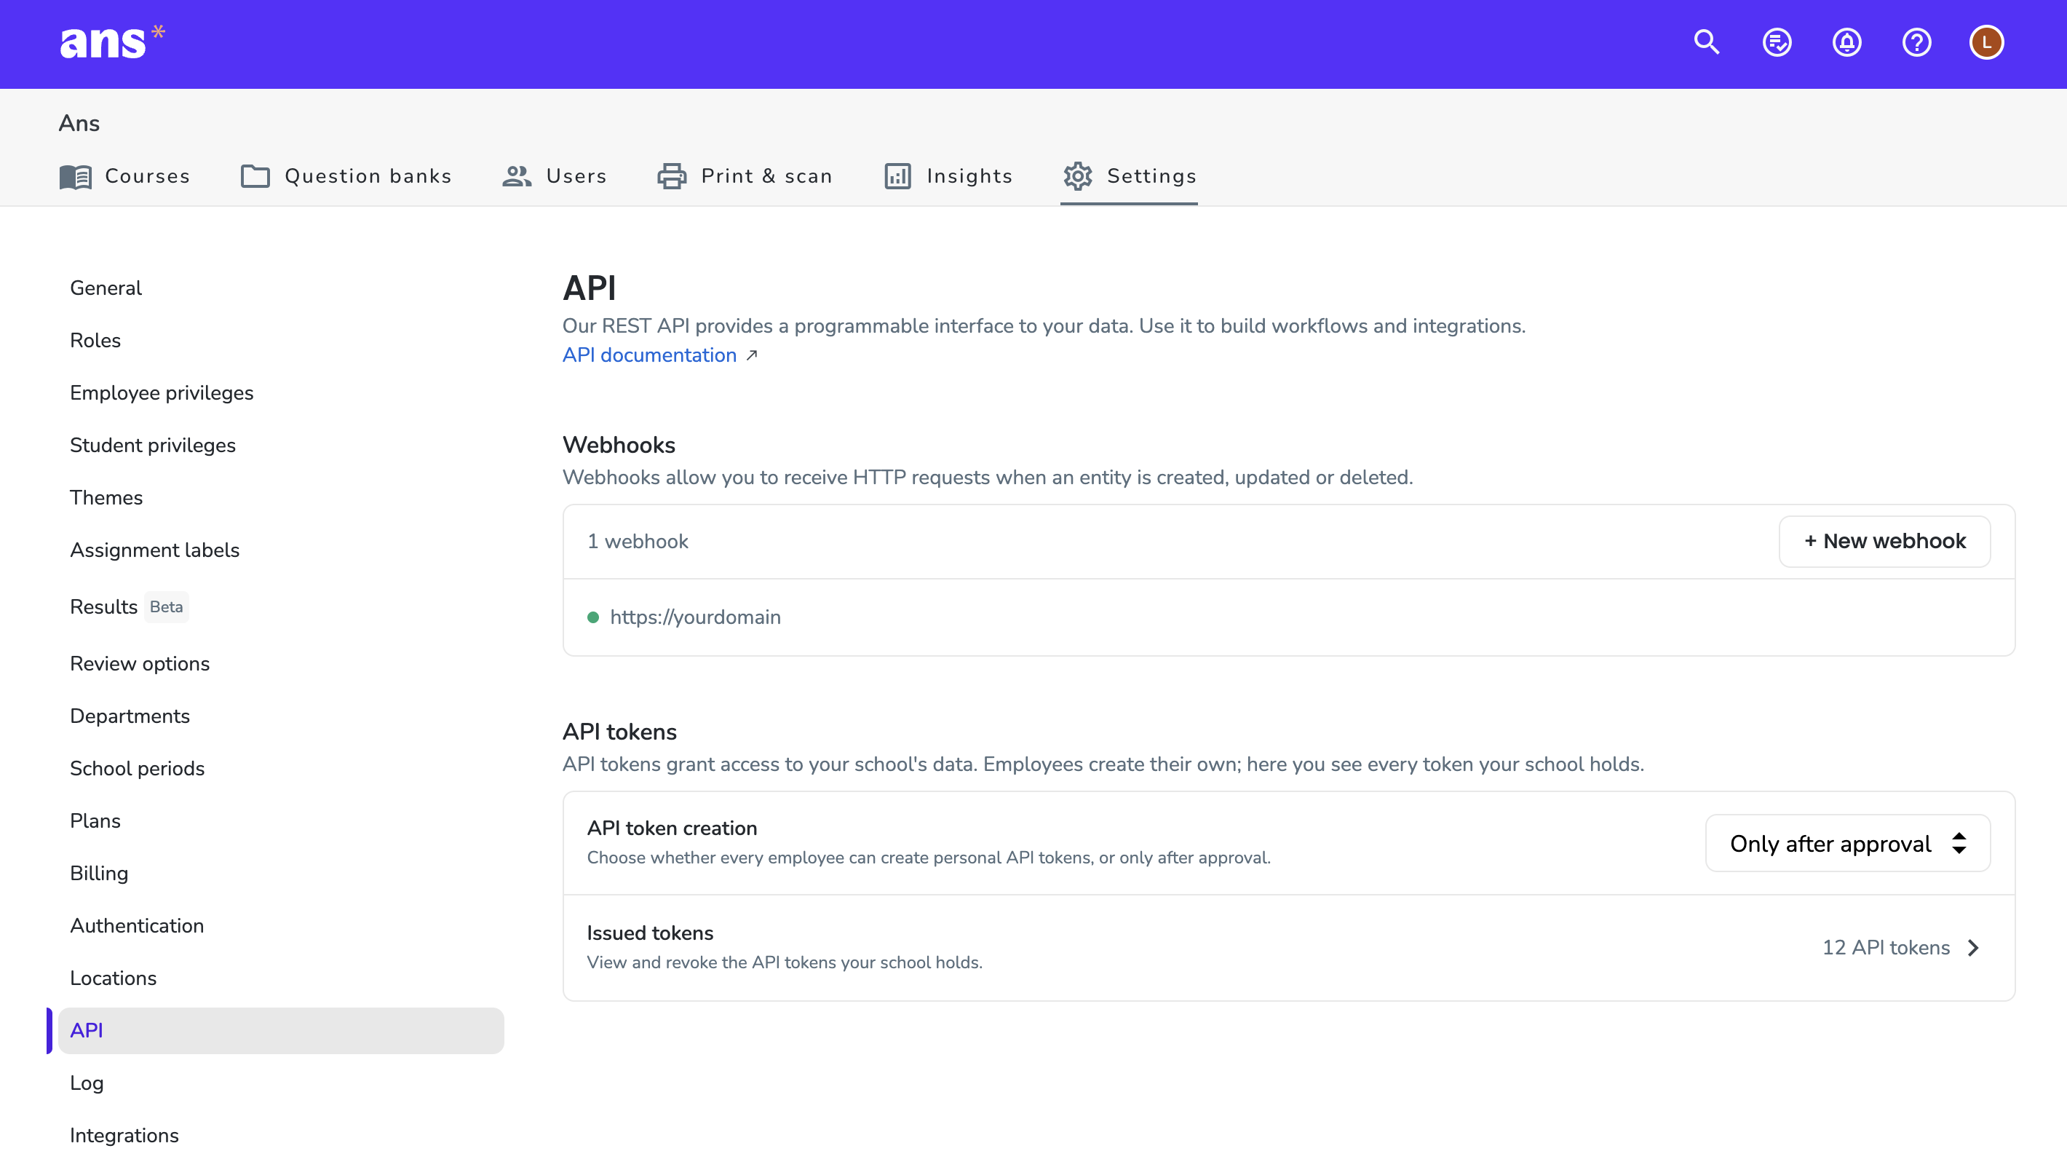This screenshot has width=2067, height=1159.
Task: Open the help question mark icon
Action: (1916, 41)
